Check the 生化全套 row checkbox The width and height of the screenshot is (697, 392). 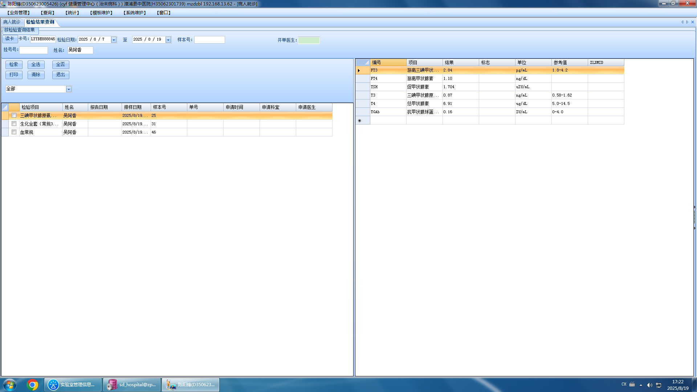[14, 124]
